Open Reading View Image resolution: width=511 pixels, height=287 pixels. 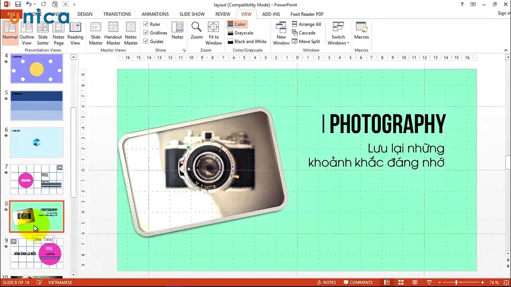(x=75, y=33)
